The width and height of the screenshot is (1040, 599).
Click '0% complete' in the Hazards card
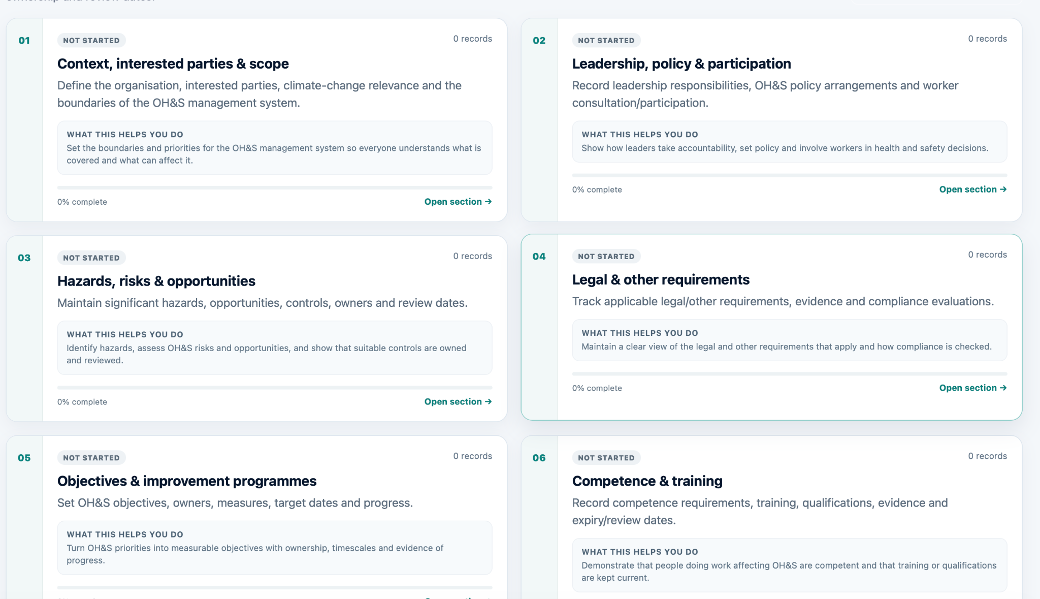pyautogui.click(x=82, y=402)
